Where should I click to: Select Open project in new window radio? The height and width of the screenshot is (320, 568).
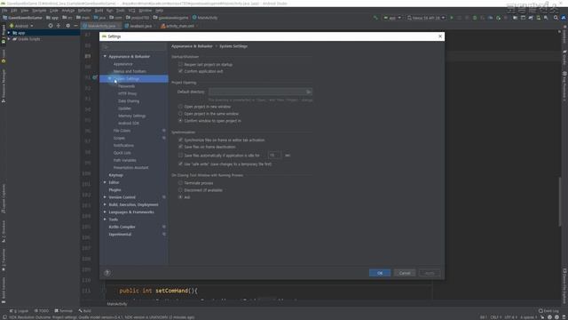coord(180,107)
